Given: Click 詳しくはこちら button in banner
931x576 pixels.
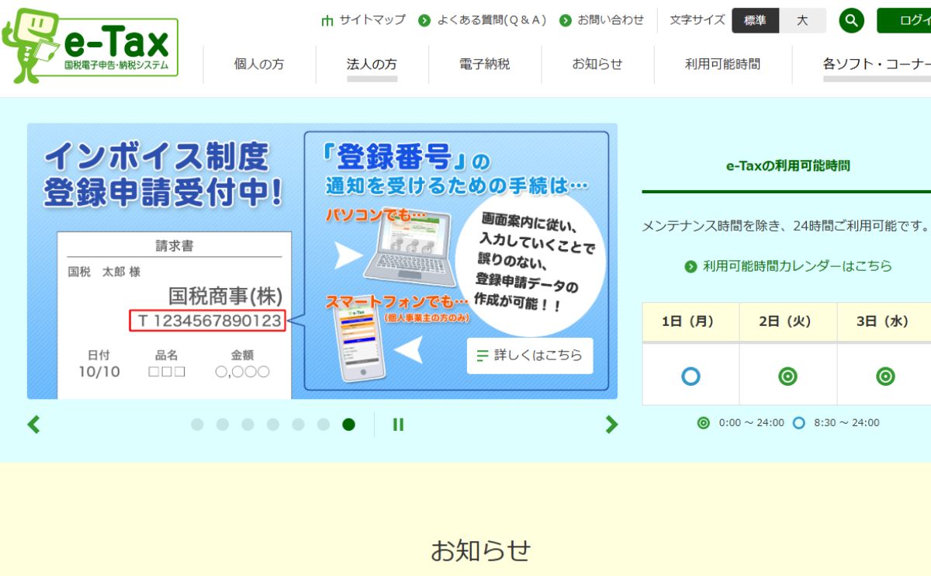Looking at the screenshot, I should pyautogui.click(x=530, y=356).
